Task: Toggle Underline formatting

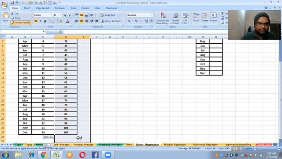Action: [x=45, y=21]
